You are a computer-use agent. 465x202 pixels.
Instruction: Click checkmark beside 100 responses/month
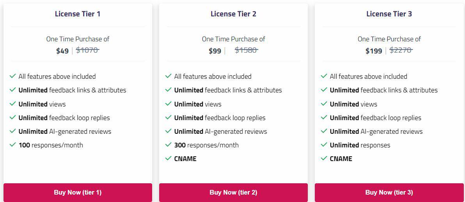pyautogui.click(x=12, y=145)
